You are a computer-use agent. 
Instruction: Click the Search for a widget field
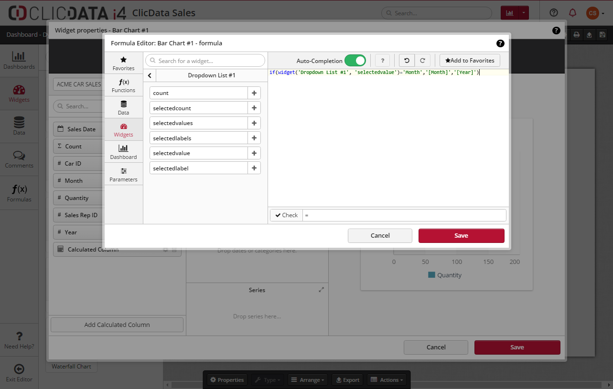click(205, 61)
